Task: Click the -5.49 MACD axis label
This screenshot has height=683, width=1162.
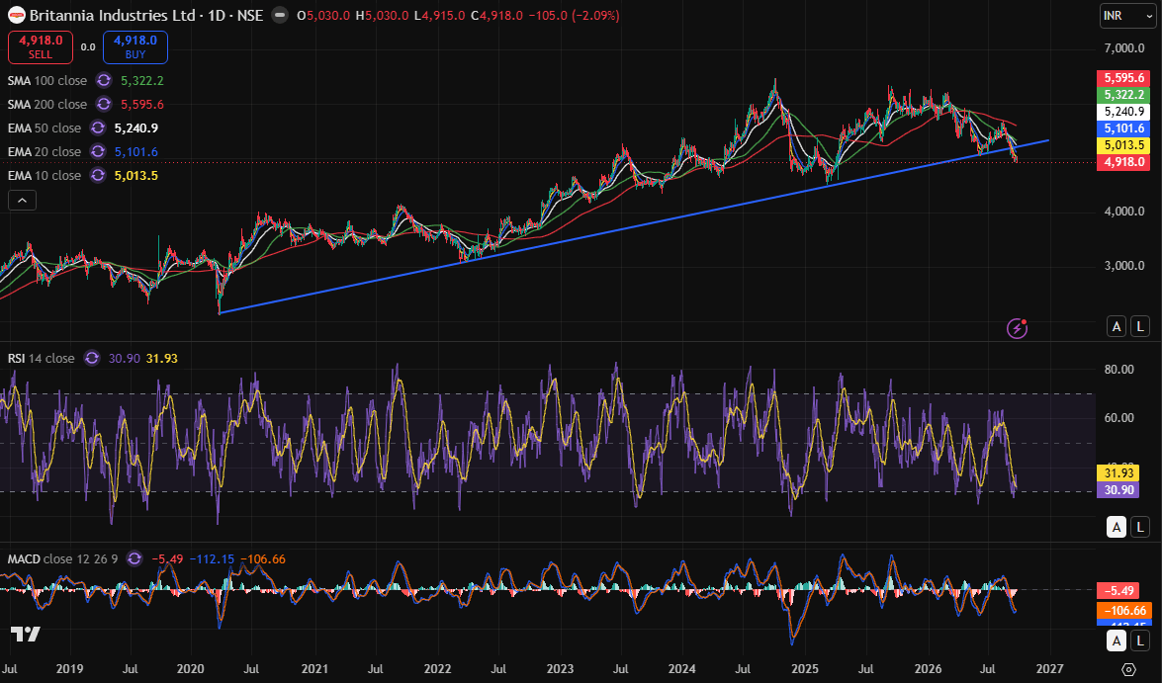Action: [1119, 590]
